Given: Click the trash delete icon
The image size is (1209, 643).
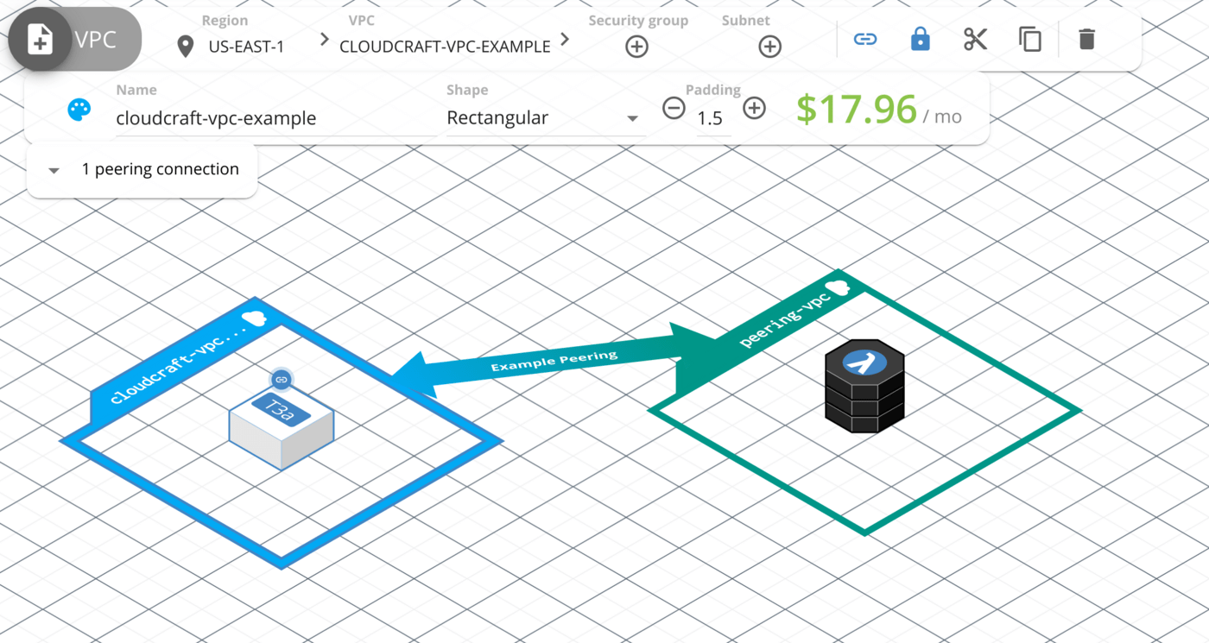Looking at the screenshot, I should tap(1086, 39).
